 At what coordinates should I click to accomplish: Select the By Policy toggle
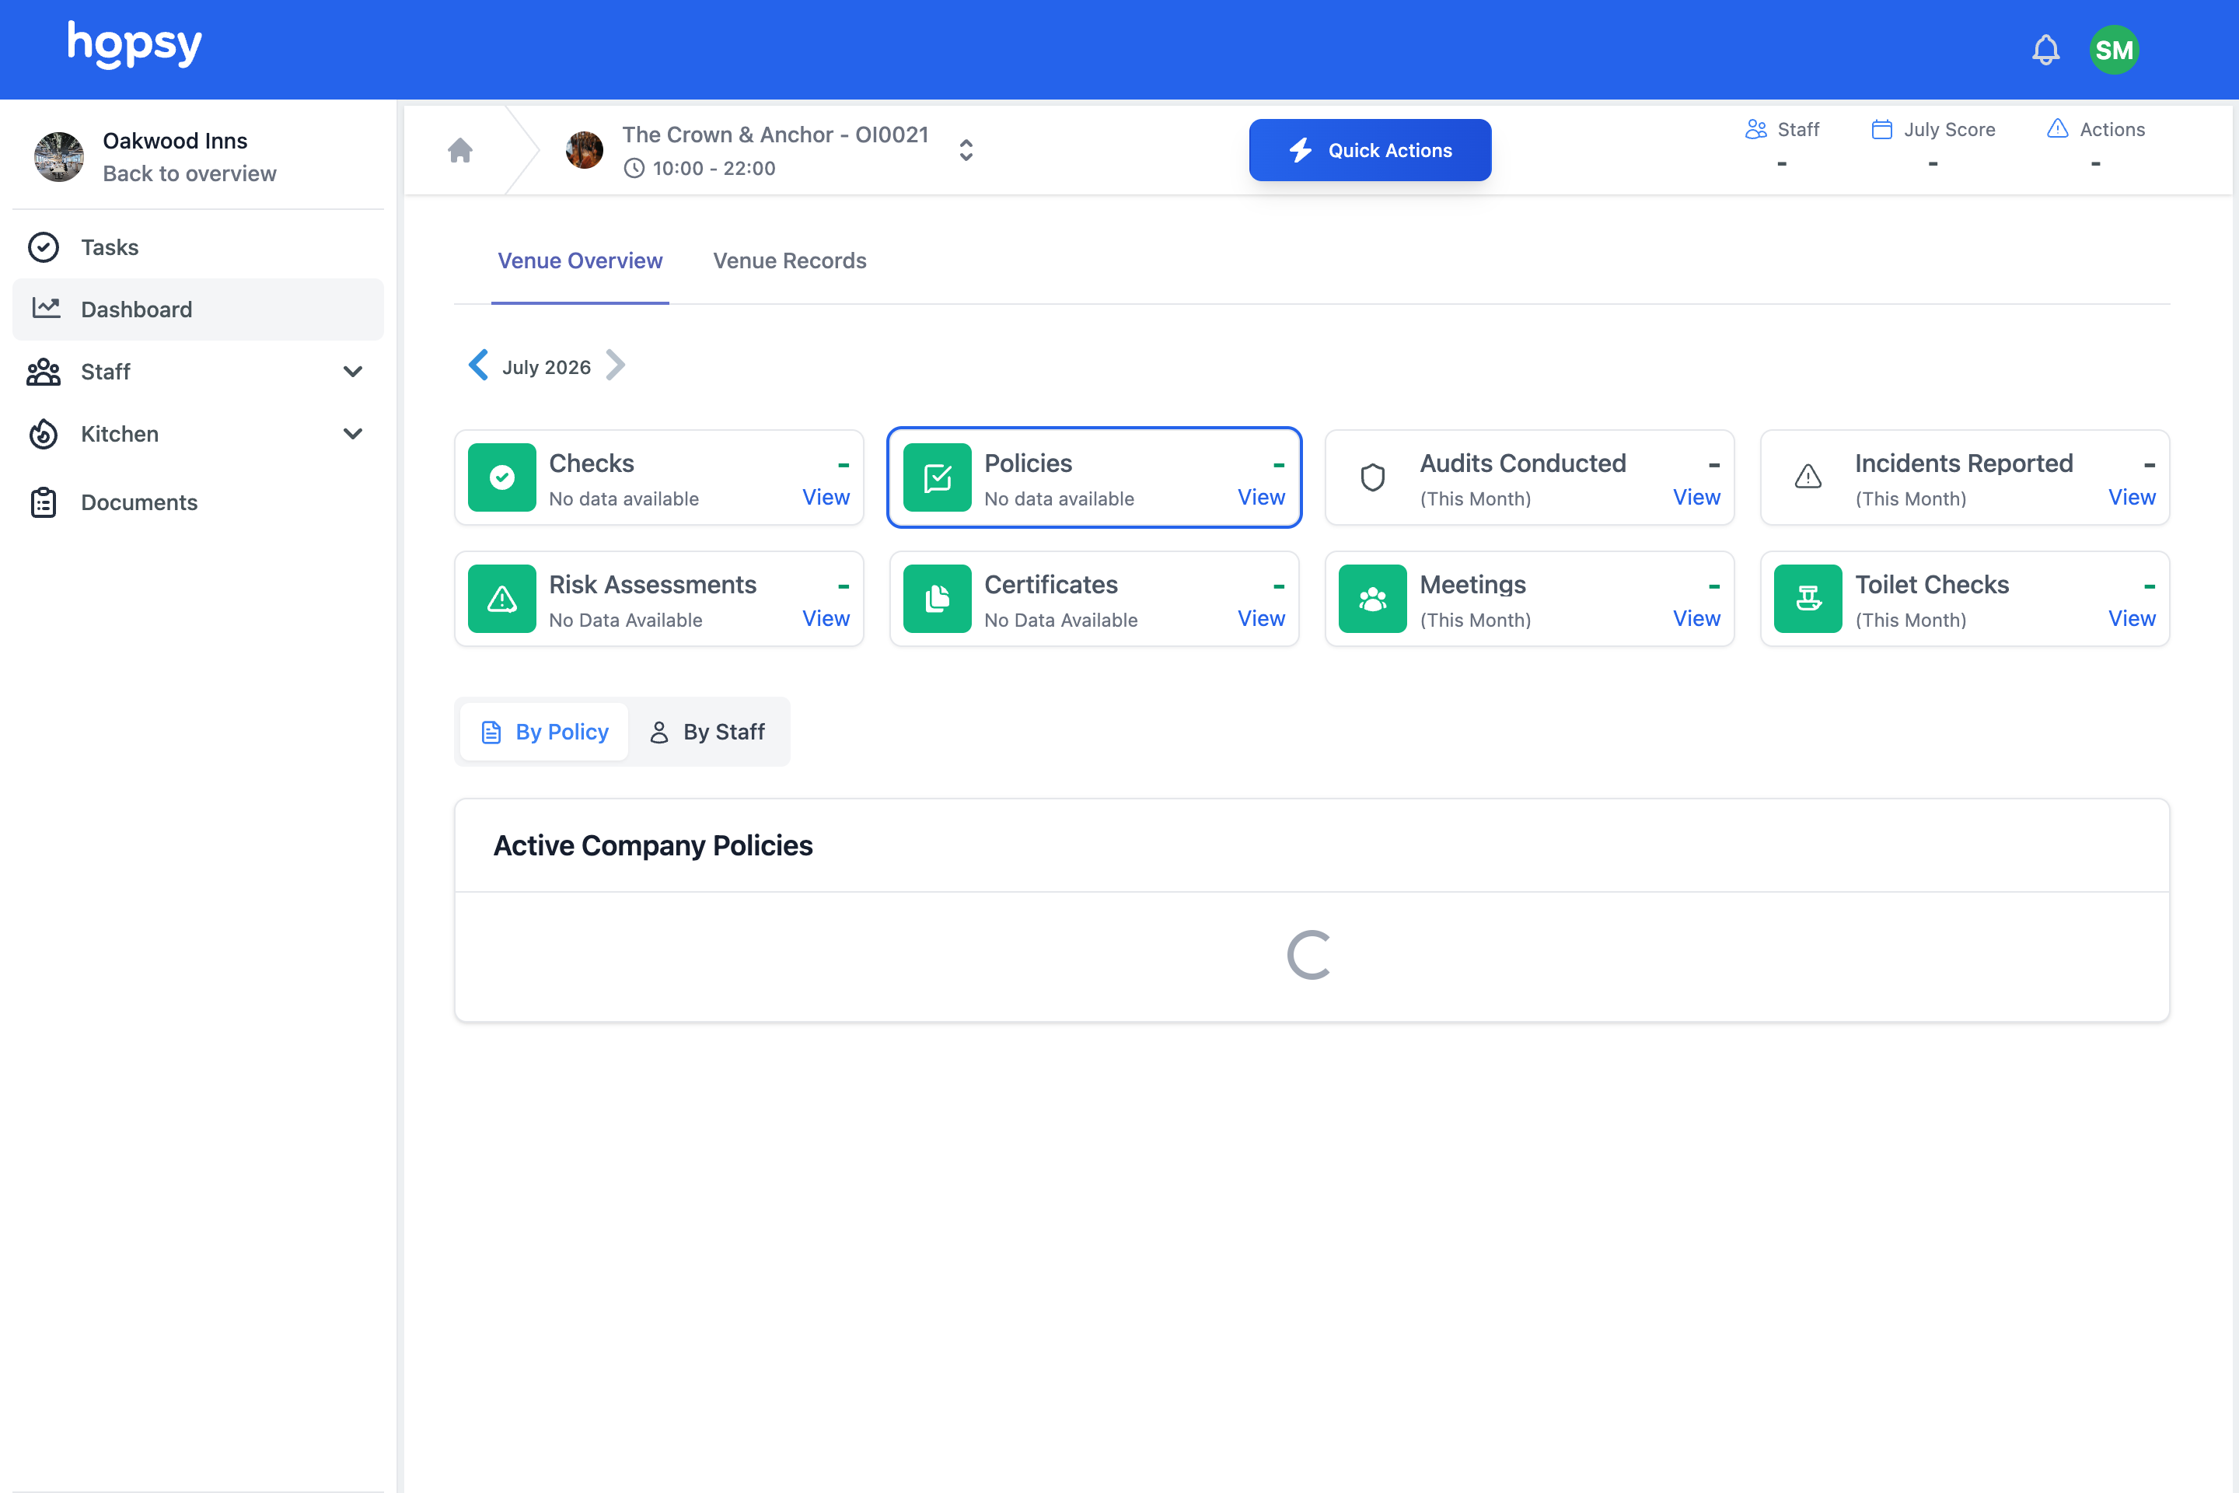click(x=543, y=733)
